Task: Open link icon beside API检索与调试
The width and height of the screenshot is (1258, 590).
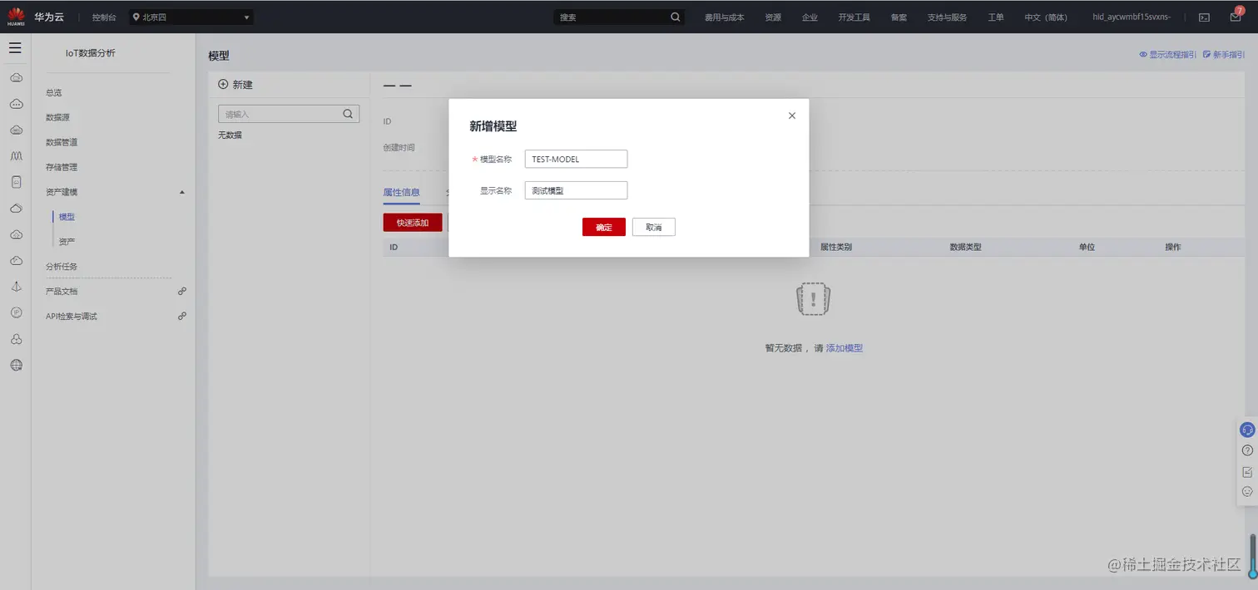Action: 182,316
